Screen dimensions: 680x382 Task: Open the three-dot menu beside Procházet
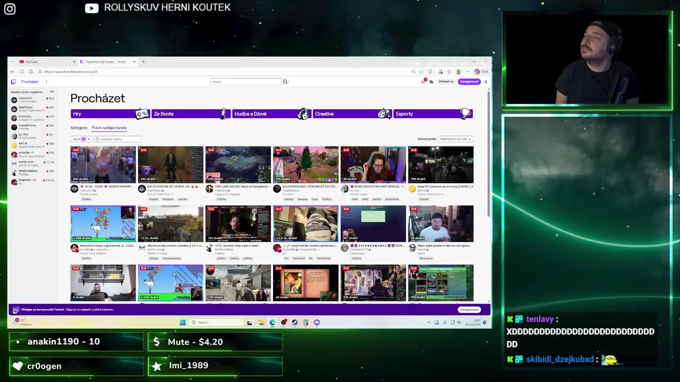coord(46,82)
